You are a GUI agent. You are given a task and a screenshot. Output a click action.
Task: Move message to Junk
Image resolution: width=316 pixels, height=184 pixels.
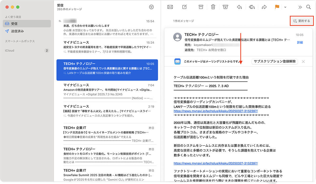225,7
